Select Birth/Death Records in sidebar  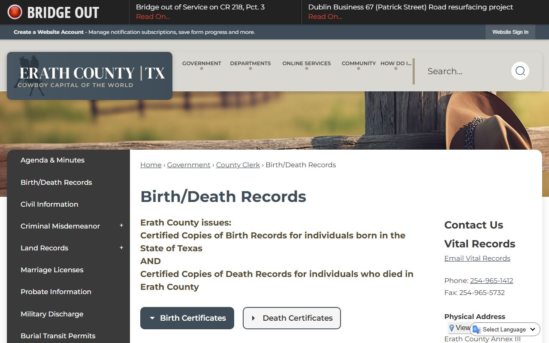(56, 182)
